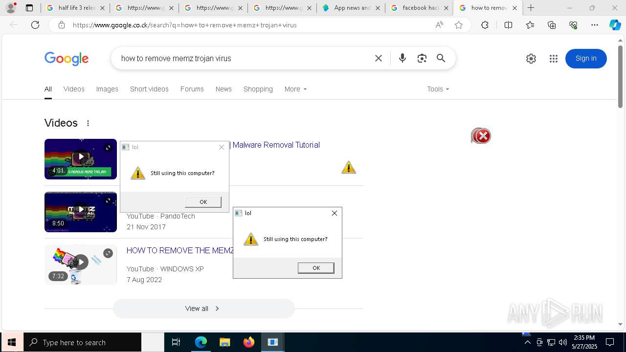Screen dimensions: 626x352
Task: Switch to the Images search tab
Action: tap(107, 89)
